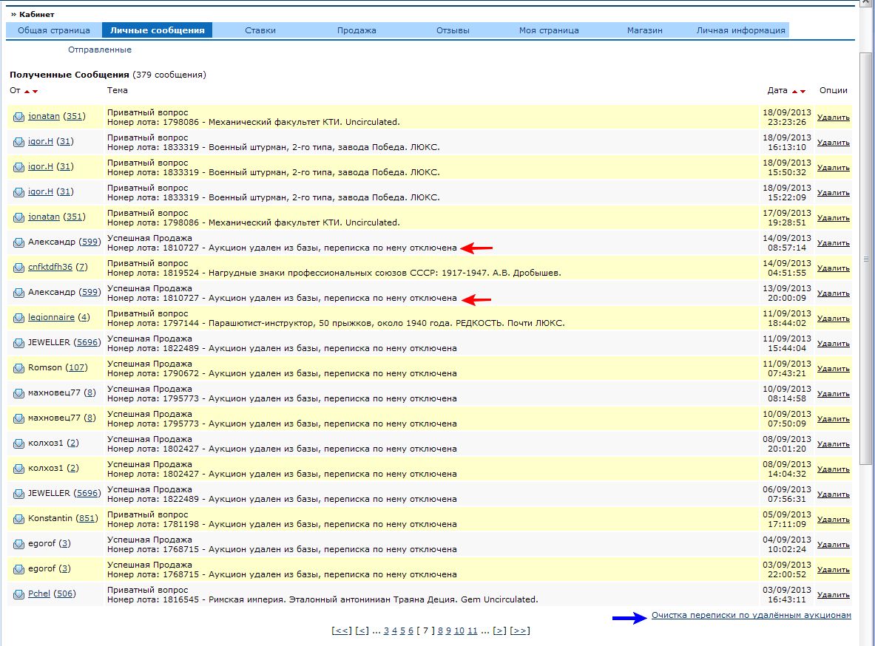Viewport: 875px width, 646px height.
Task: Click Очистка переписки по удалённым аукционам link
Action: click(x=751, y=615)
